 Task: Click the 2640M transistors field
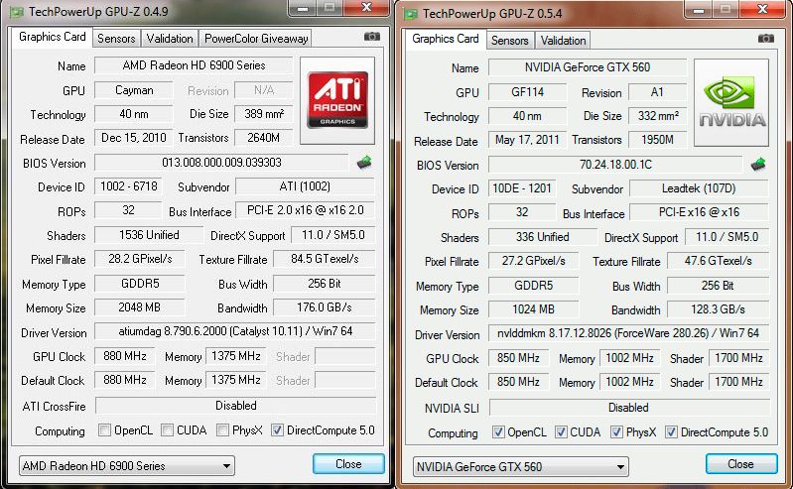click(263, 138)
